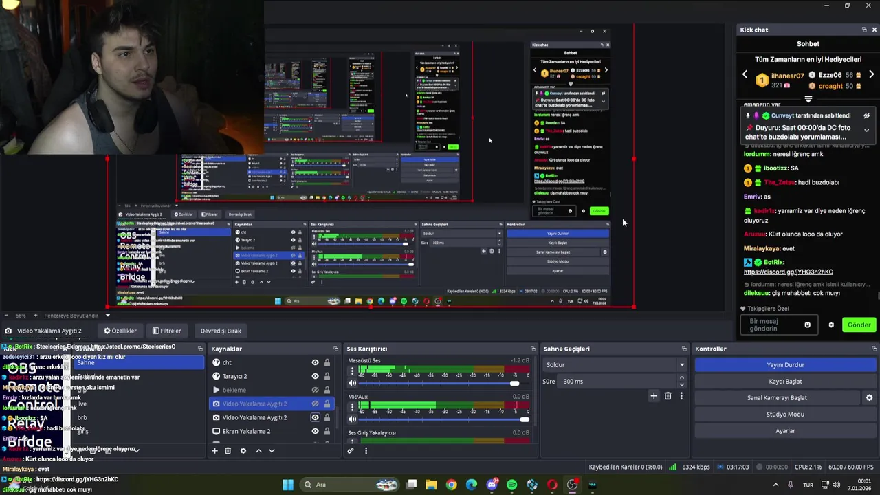Image resolution: width=880 pixels, height=495 pixels.
Task: Open audio mixer footer three-dot menu
Action: coord(366,451)
